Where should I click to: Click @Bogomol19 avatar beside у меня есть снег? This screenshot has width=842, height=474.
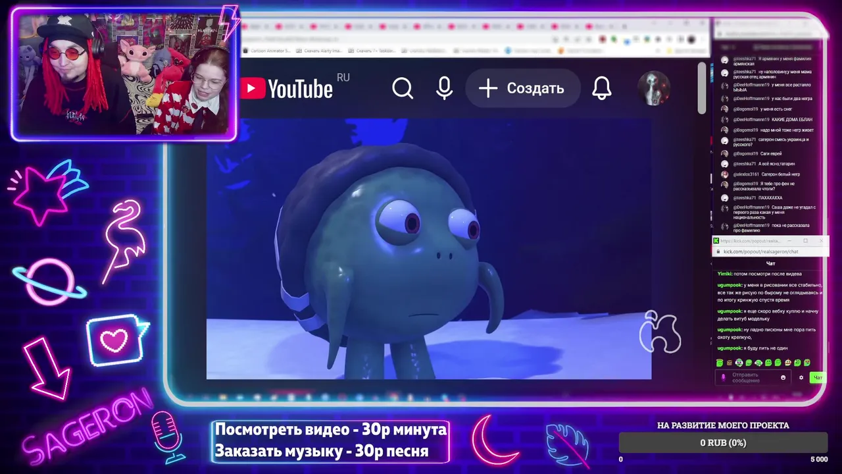coord(725,109)
